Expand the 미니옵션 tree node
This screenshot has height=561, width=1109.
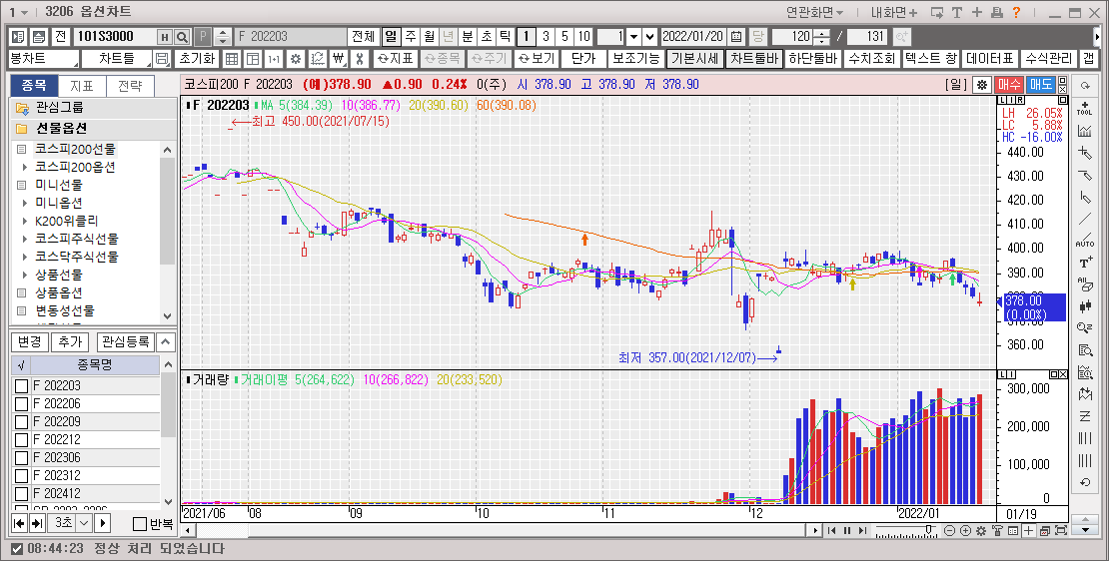[x=25, y=203]
